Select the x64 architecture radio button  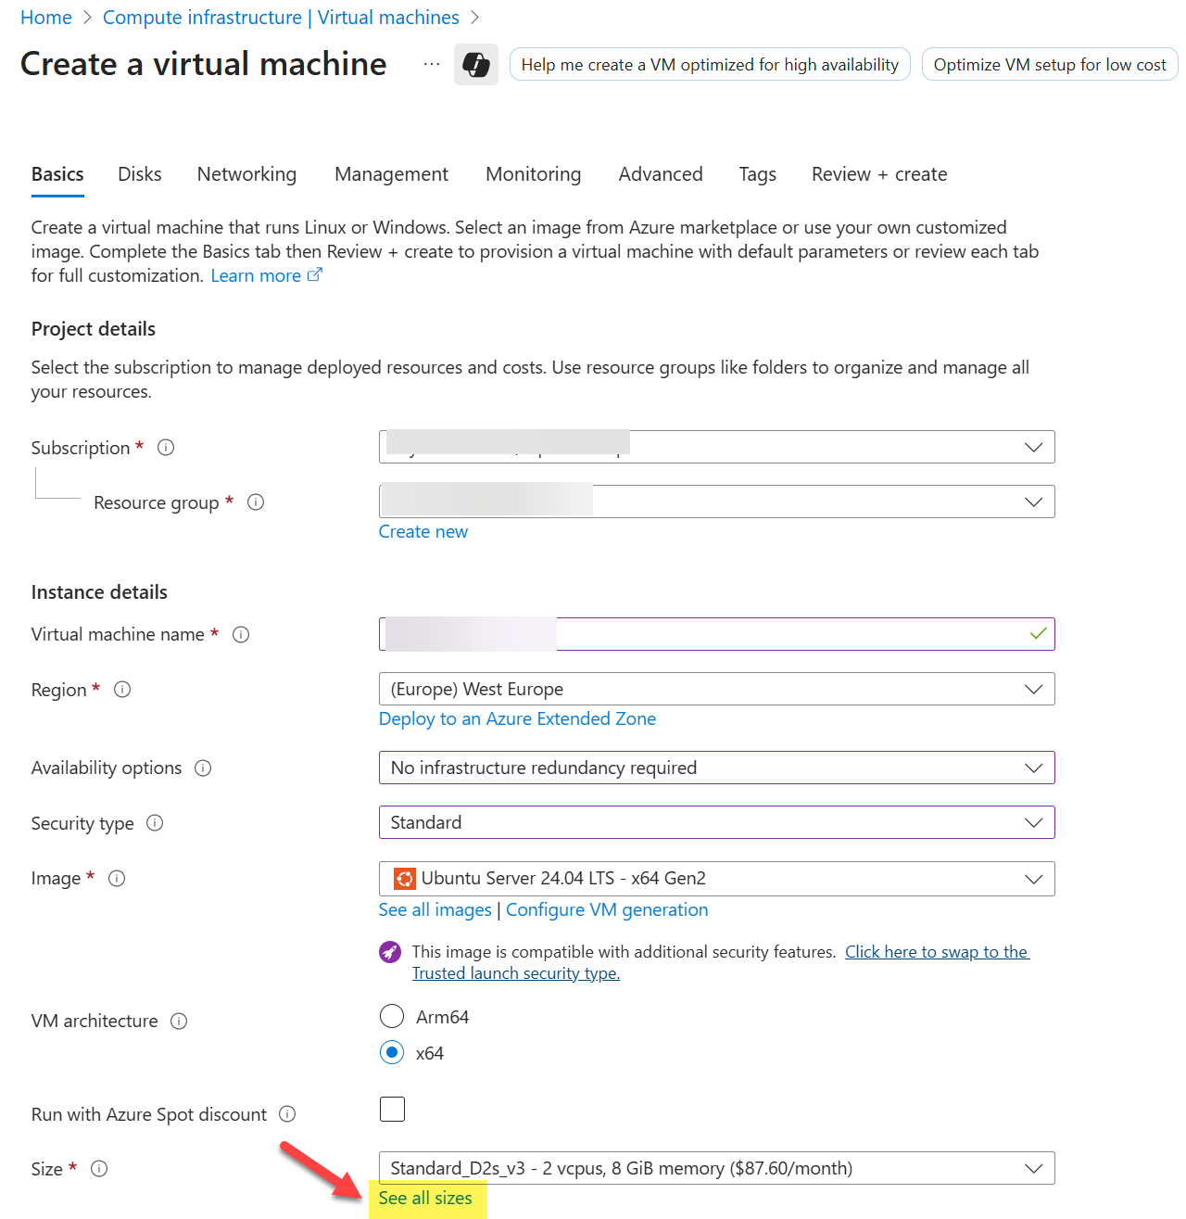392,1053
